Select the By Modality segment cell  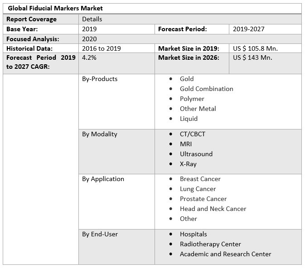[x=100, y=134]
